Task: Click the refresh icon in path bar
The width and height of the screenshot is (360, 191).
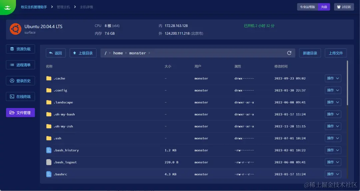Action: [x=289, y=53]
